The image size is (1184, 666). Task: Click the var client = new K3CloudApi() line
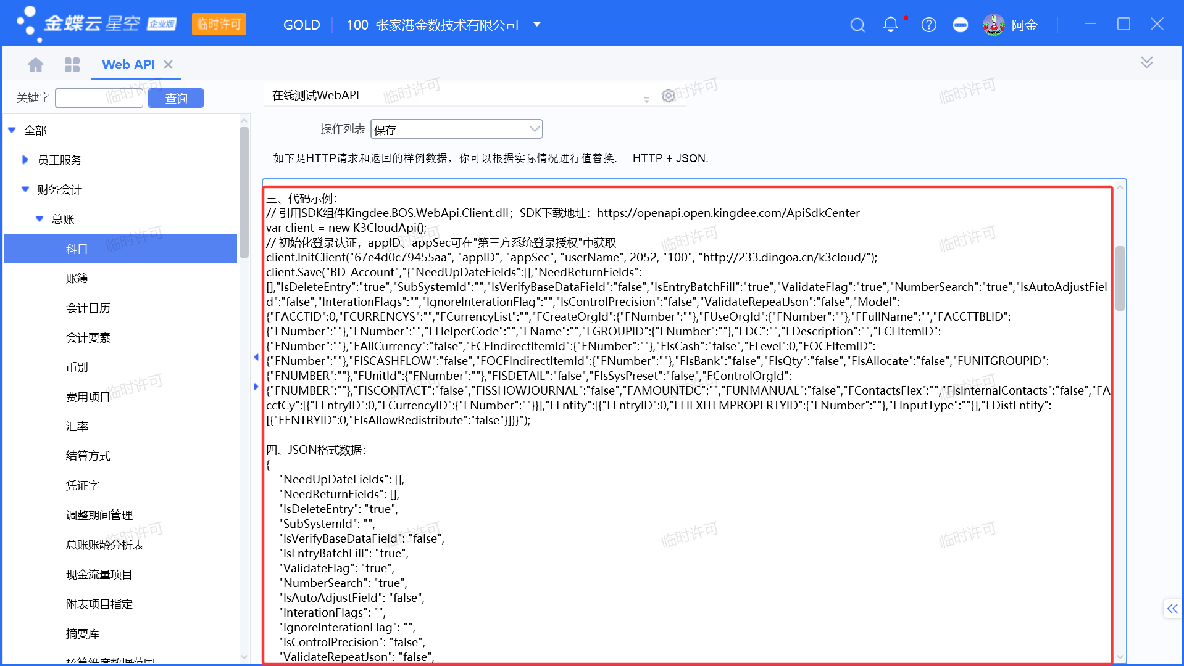346,228
